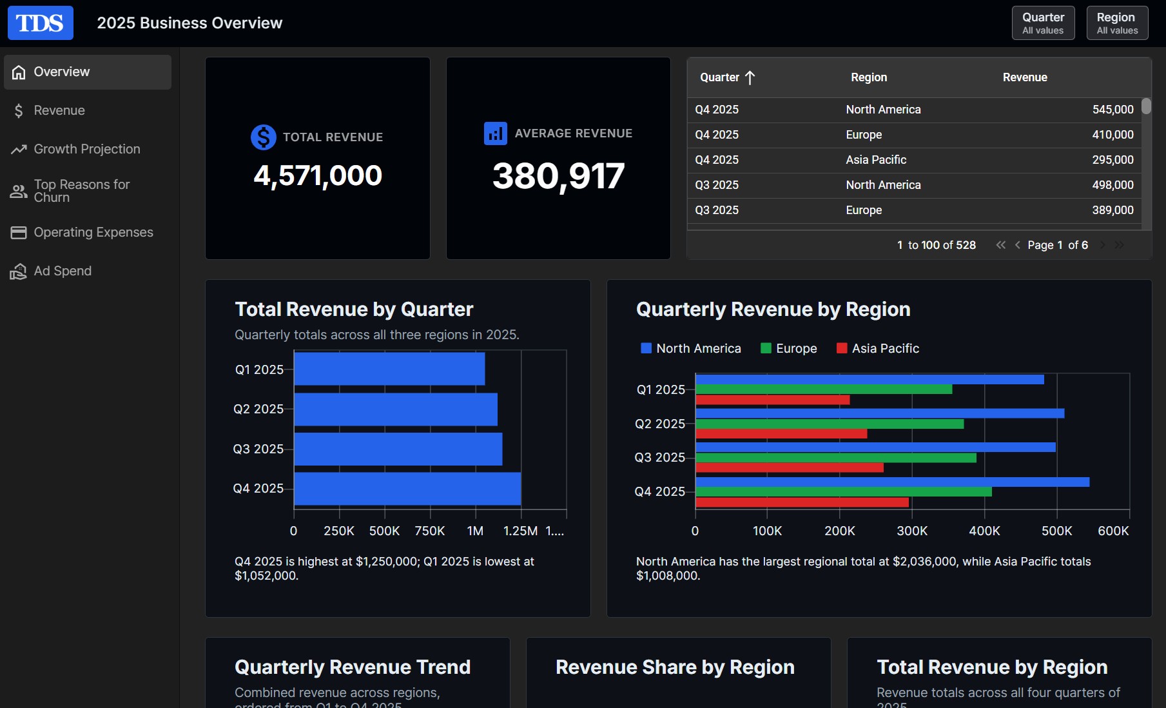
Task: Click the Growth Projection trend icon
Action: tap(19, 150)
